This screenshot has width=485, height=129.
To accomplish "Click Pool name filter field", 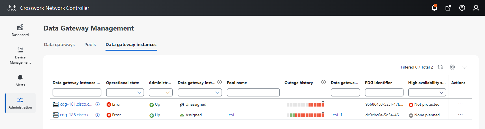I will pyautogui.click(x=253, y=92).
